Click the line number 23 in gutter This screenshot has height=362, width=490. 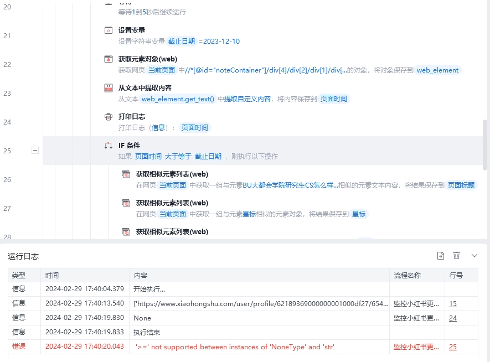7,94
